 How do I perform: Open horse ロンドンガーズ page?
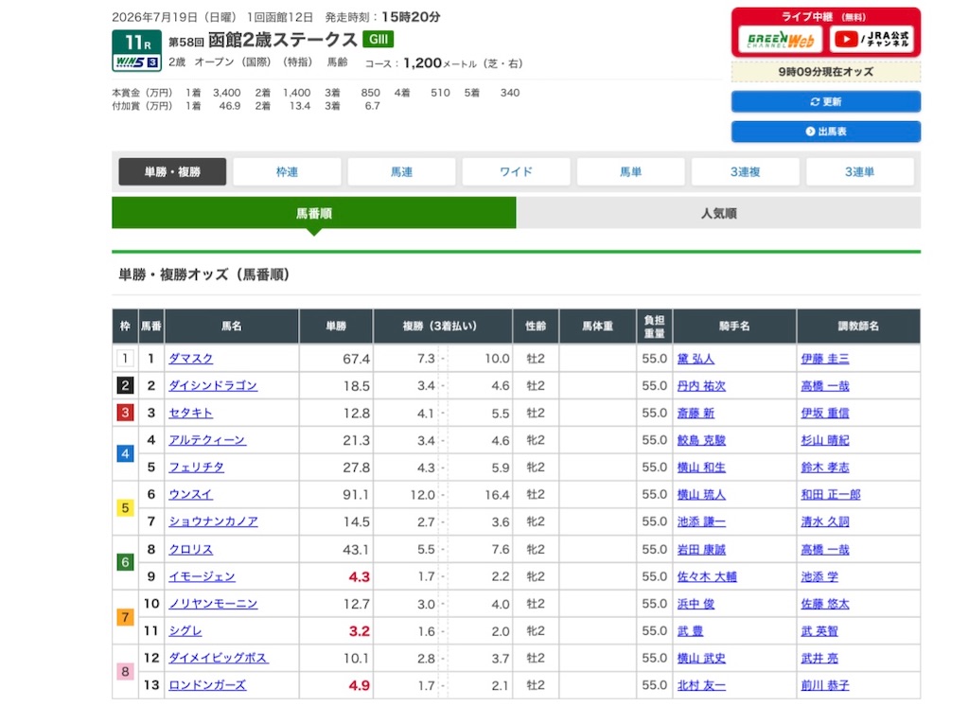pos(207,685)
